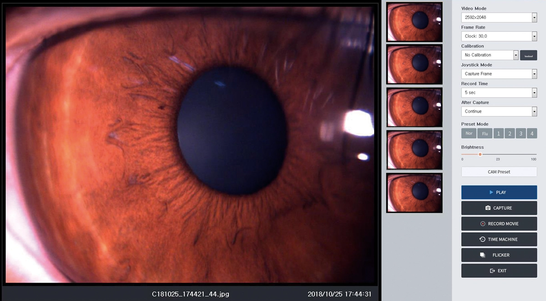The image size is (546, 301).
Task: Click the Time Machine clock icon
Action: [482, 239]
